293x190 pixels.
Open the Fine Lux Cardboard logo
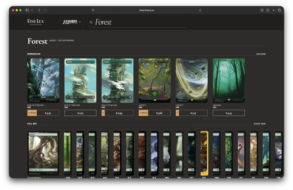35,22
